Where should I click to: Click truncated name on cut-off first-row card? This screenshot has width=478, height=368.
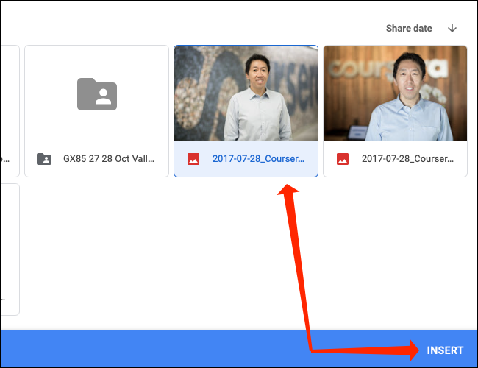[x=6, y=159]
